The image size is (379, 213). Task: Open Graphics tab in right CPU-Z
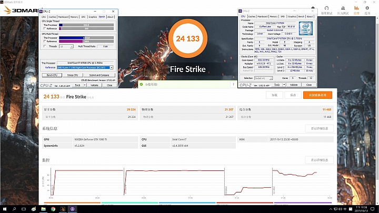pyautogui.click(x=292, y=16)
